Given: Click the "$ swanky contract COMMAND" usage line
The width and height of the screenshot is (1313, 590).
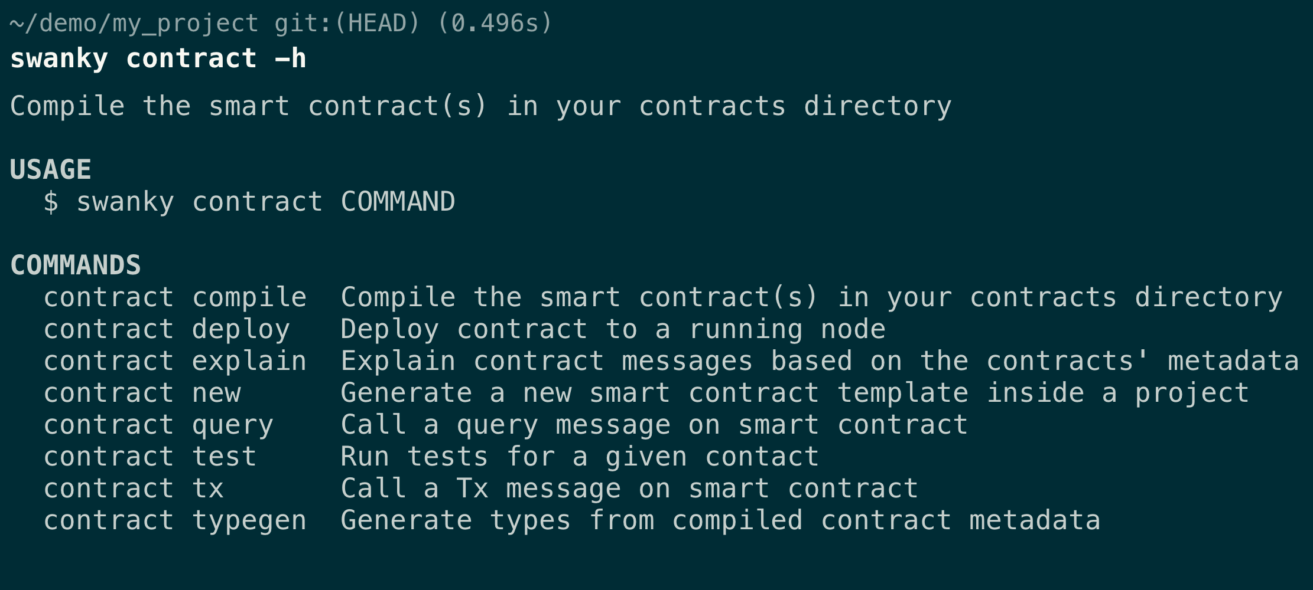Looking at the screenshot, I should [x=249, y=202].
